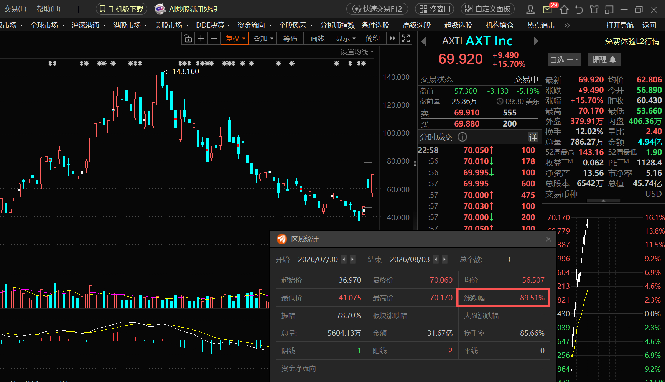Image resolution: width=665 pixels, height=382 pixels.
Task: Open the skin shirt icon
Action: click(x=594, y=9)
